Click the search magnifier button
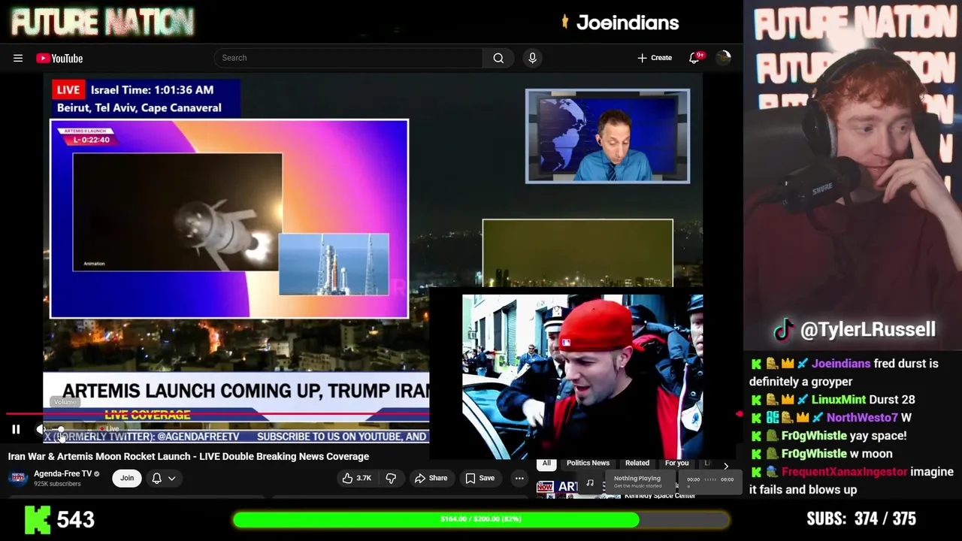Screen dimensions: 962x541 pos(498,58)
